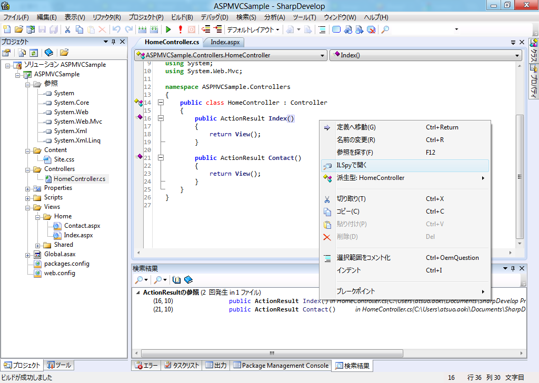
Task: Click the code editor vertical scrollbar
Action: 520,176
